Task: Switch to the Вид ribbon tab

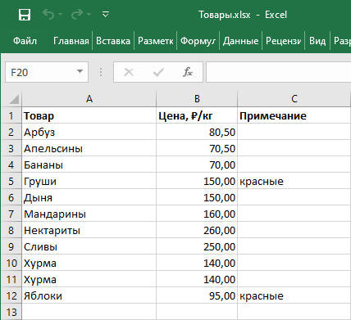Action: (317, 41)
